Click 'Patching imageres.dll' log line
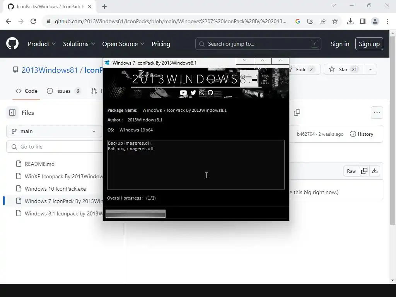The image size is (396, 297). click(131, 148)
